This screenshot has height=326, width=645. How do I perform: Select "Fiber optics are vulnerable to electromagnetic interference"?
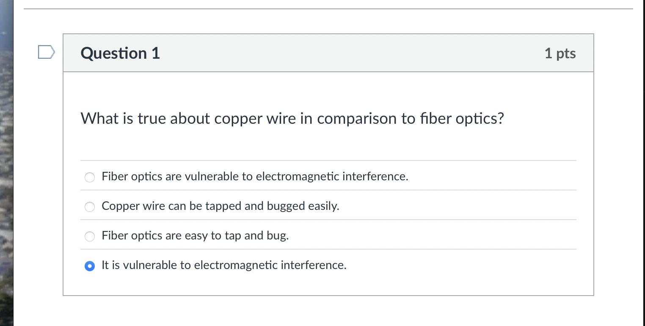[90, 177]
